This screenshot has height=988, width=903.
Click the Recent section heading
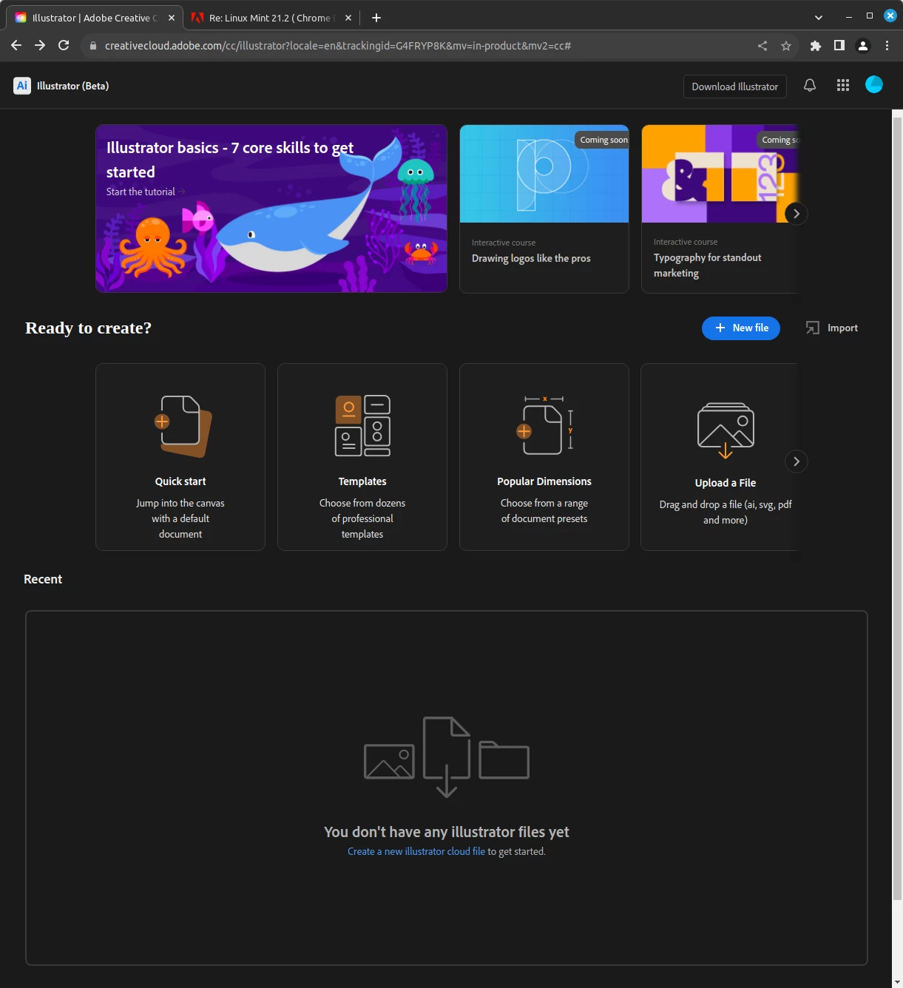[x=43, y=579]
